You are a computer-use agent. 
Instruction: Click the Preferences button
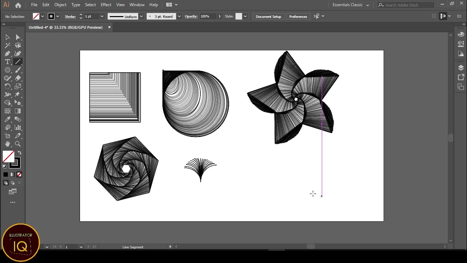(298, 16)
